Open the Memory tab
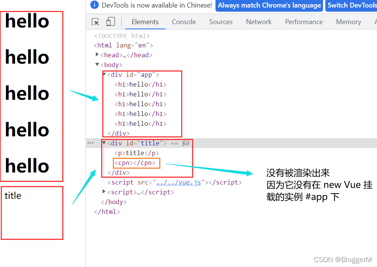 348,22
